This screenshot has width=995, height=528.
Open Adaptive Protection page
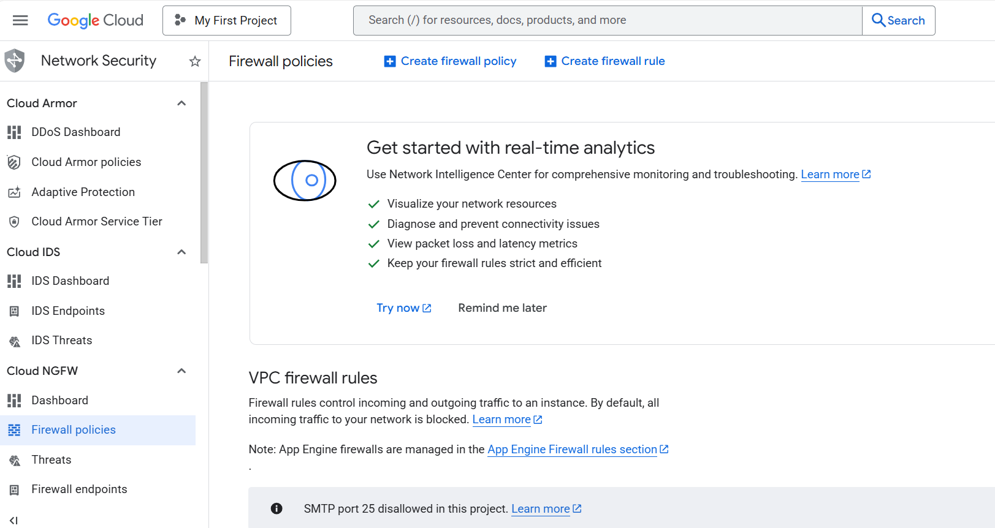(x=83, y=192)
